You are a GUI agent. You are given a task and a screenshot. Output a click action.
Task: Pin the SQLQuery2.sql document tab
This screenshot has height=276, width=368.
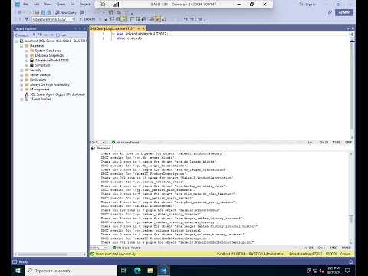tap(139, 28)
